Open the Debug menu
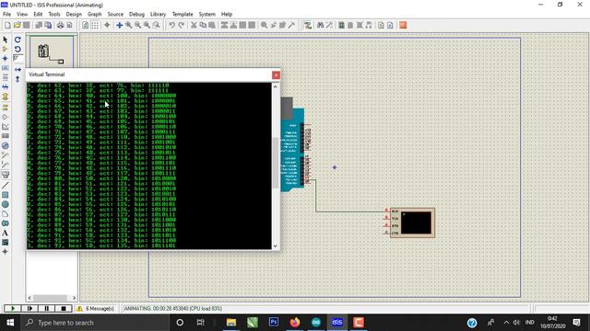590x331 pixels. (x=136, y=14)
